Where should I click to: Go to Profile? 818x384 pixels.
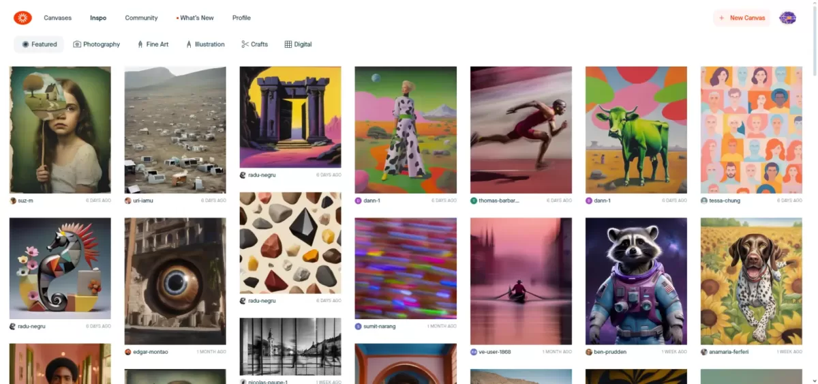pos(241,18)
